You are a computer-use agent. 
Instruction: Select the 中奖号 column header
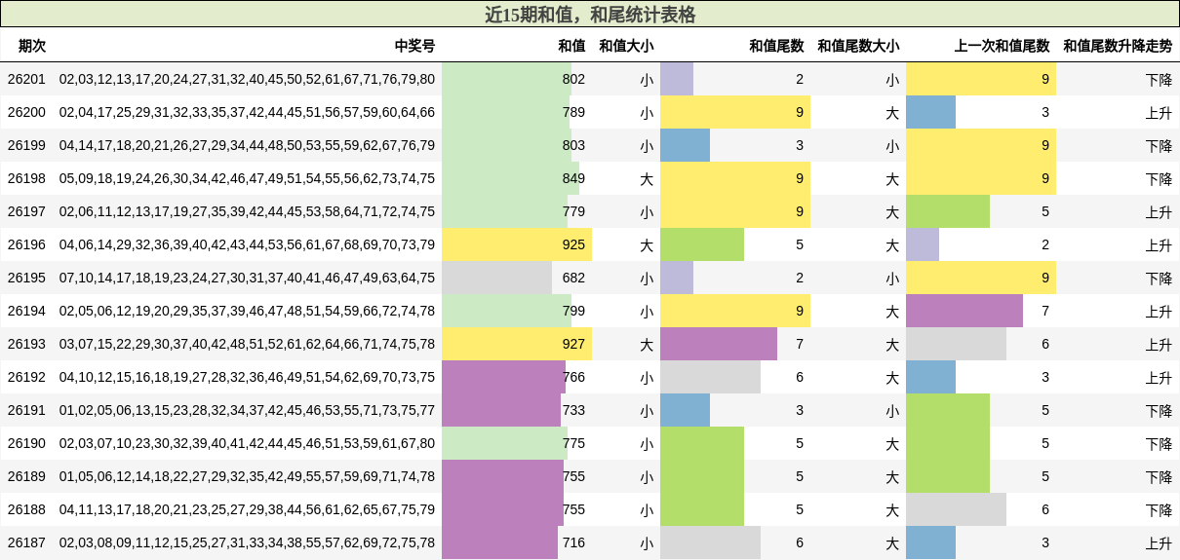pyautogui.click(x=414, y=46)
